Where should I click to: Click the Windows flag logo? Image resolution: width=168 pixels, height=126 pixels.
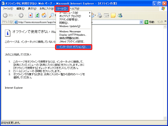pyautogui.click(x=163, y=8)
